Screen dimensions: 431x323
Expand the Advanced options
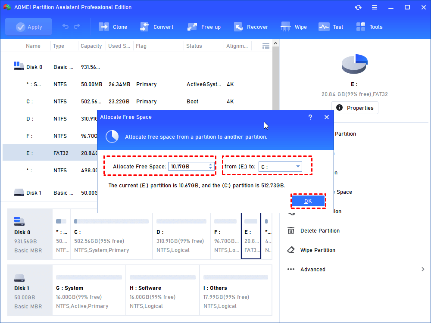pos(356,270)
